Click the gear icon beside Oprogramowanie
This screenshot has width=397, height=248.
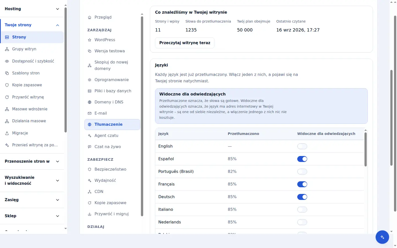pos(90,80)
